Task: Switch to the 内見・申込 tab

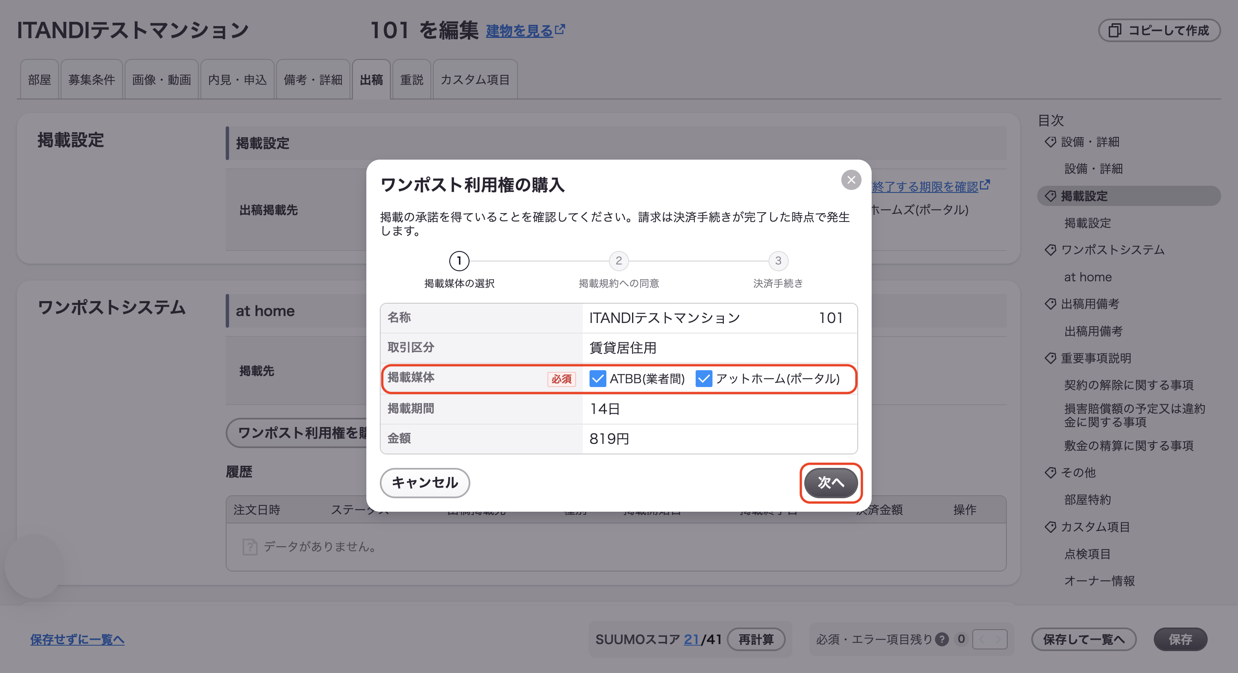Action: tap(237, 79)
